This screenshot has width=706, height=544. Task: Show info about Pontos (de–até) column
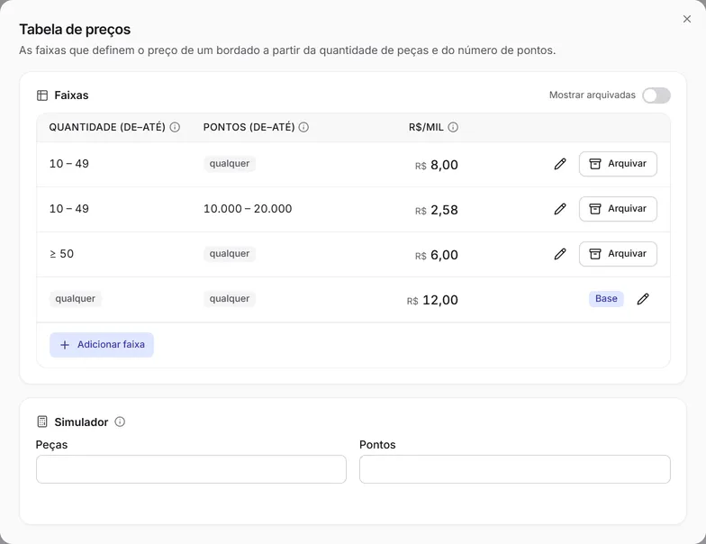point(304,127)
